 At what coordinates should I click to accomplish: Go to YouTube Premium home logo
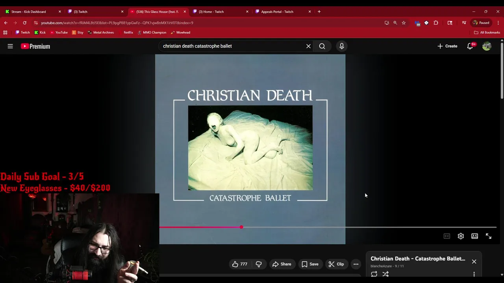click(35, 46)
